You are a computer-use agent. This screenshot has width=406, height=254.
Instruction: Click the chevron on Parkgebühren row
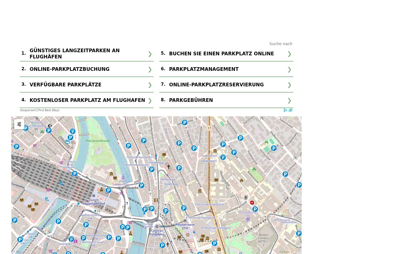pyautogui.click(x=289, y=100)
